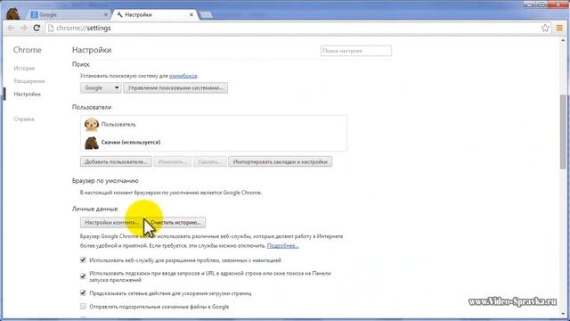Open Настройки контента button
The height and width of the screenshot is (321, 570).
(111, 222)
